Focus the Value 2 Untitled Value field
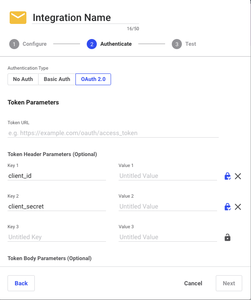The height and width of the screenshot is (300, 251). click(x=168, y=206)
